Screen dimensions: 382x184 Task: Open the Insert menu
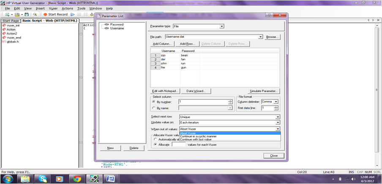(40, 8)
